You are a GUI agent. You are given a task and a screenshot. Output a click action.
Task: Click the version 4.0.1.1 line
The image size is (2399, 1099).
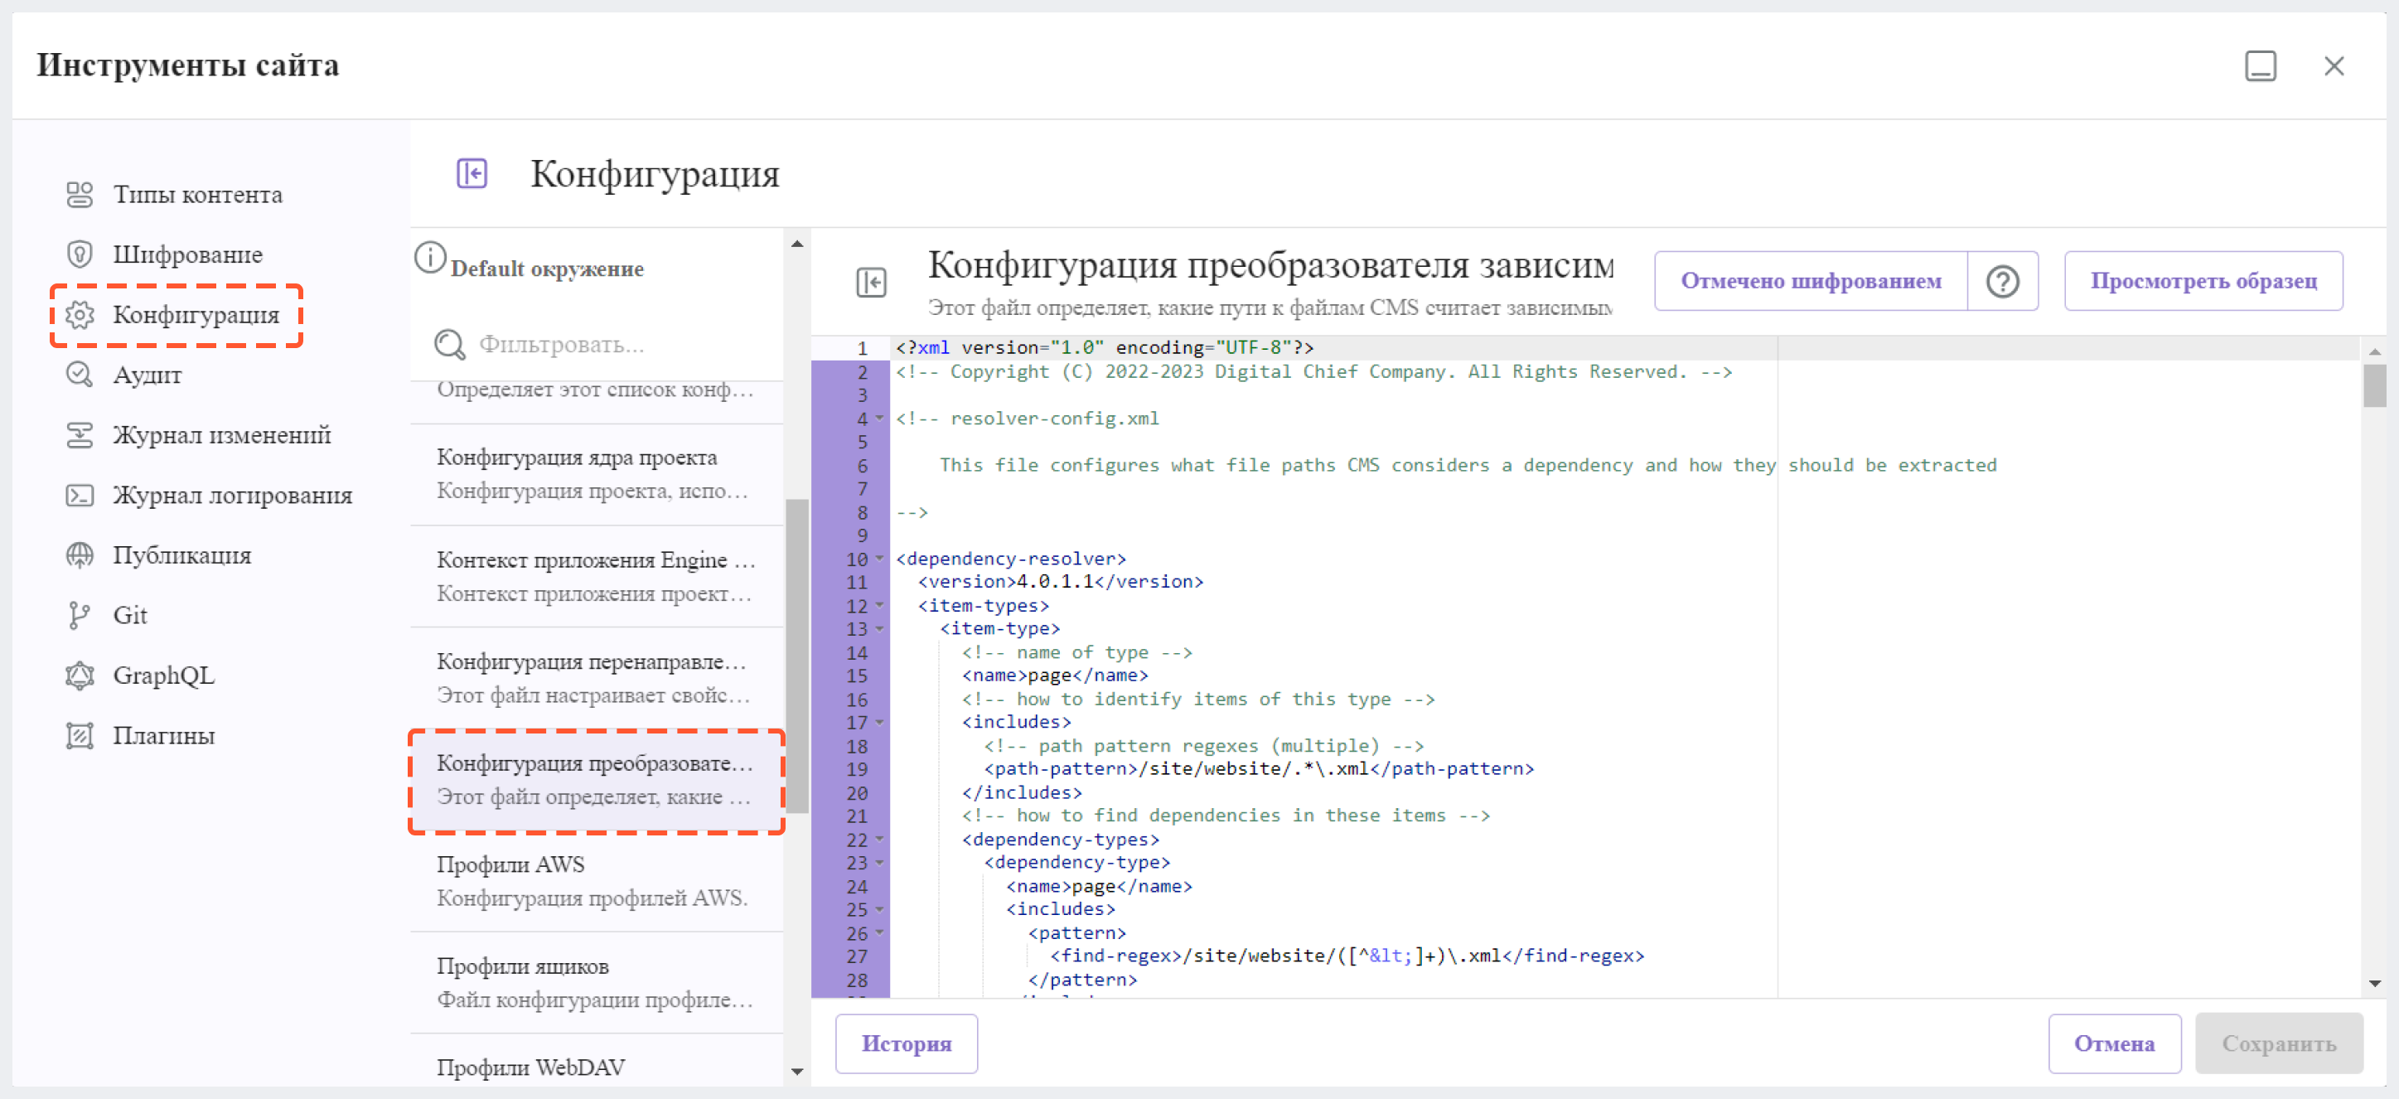pos(1060,581)
